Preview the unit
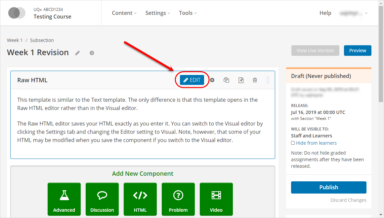Image resolution: width=384 pixels, height=218 pixels. (358, 50)
